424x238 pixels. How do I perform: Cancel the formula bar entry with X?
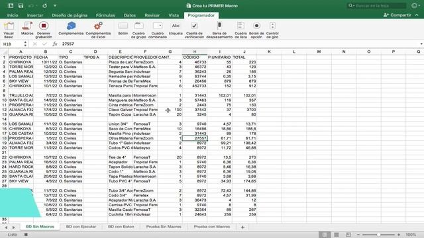click(x=35, y=44)
